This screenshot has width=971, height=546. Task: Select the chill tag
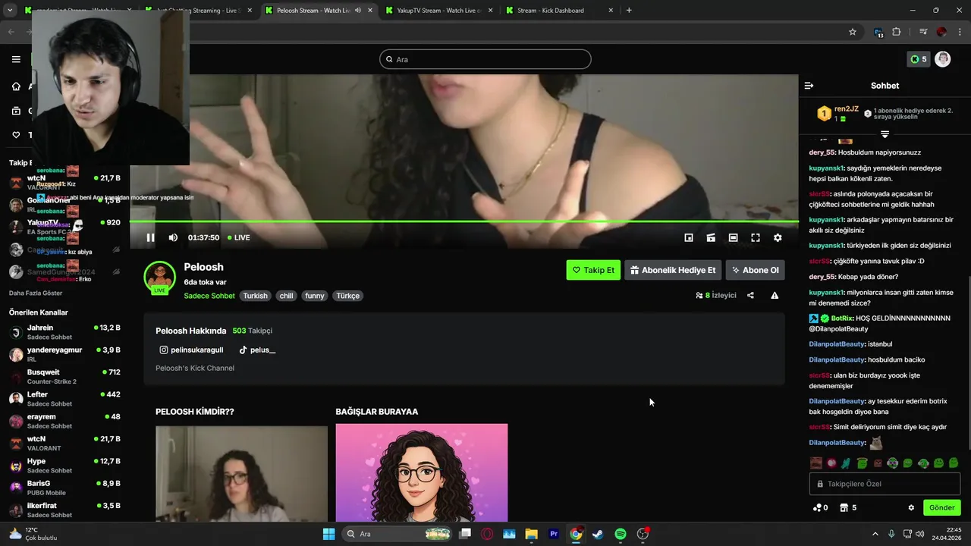286,296
